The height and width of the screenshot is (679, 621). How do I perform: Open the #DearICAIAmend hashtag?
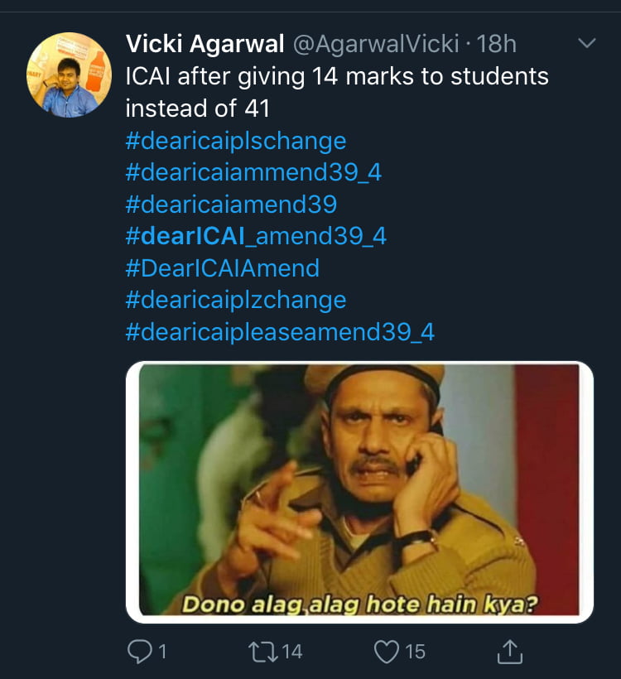[222, 268]
